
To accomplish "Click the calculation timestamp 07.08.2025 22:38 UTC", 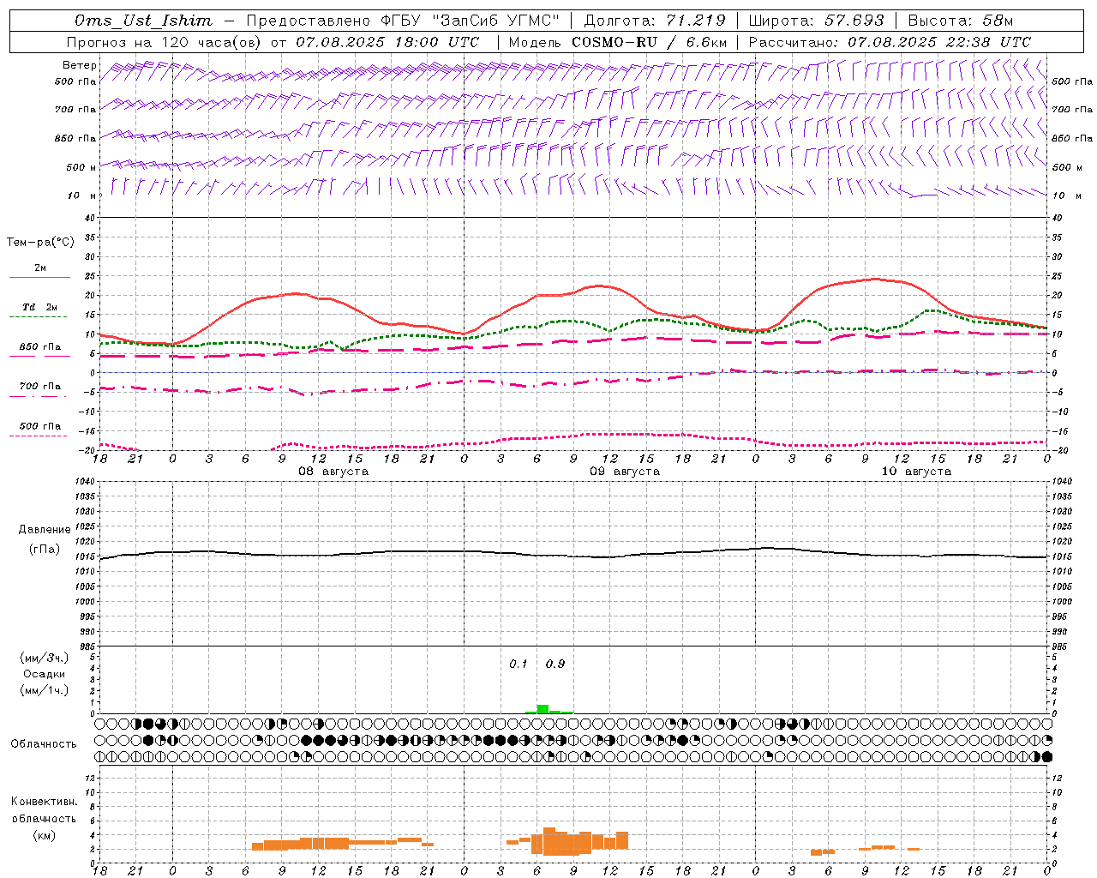I will tap(939, 42).
